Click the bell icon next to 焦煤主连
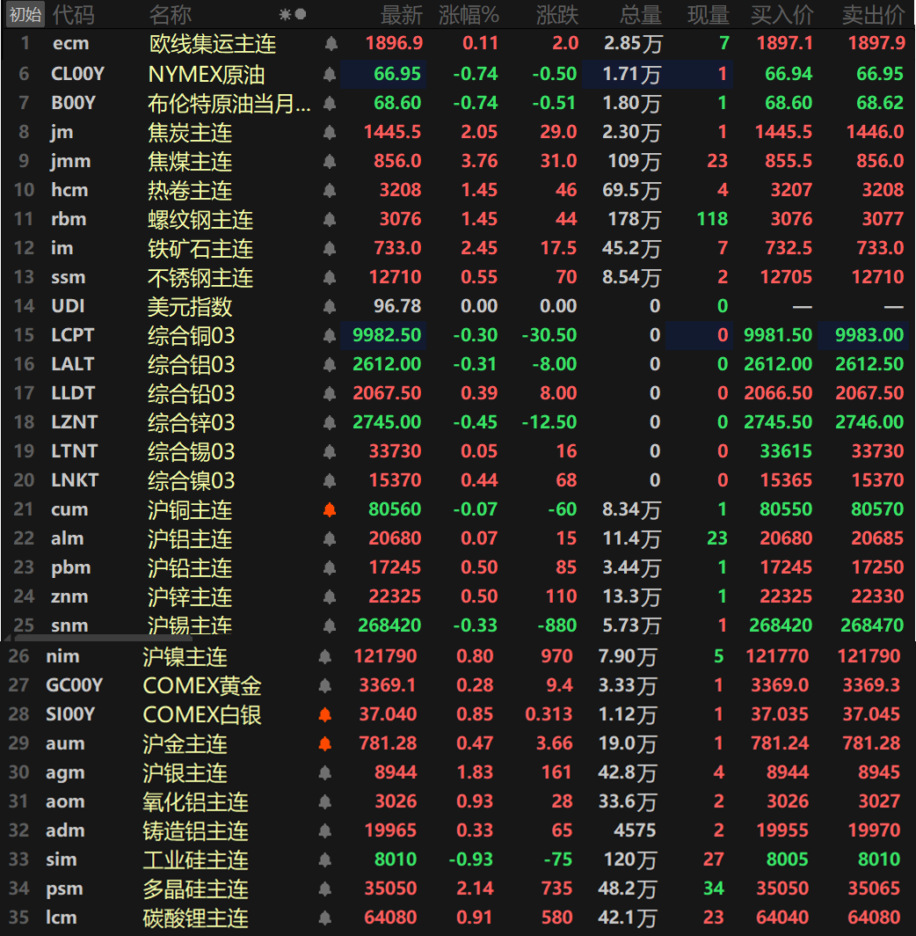Screen dimensions: 916x936 pyautogui.click(x=331, y=162)
